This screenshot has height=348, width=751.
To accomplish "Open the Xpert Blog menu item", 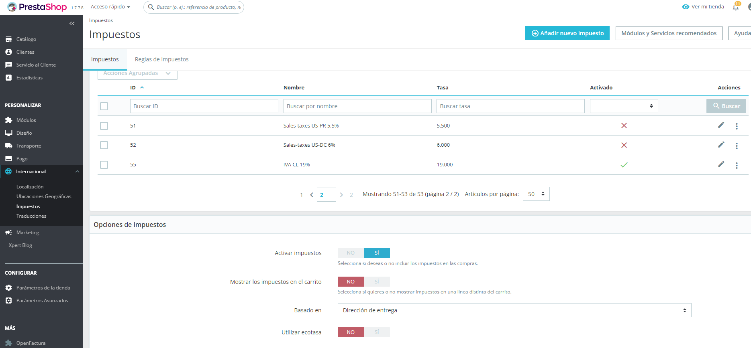I will pos(20,245).
